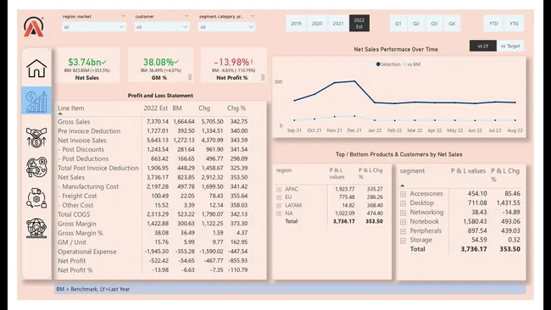551x310 pixels.
Task: Click the company logo at top left
Action: (x=34, y=27)
